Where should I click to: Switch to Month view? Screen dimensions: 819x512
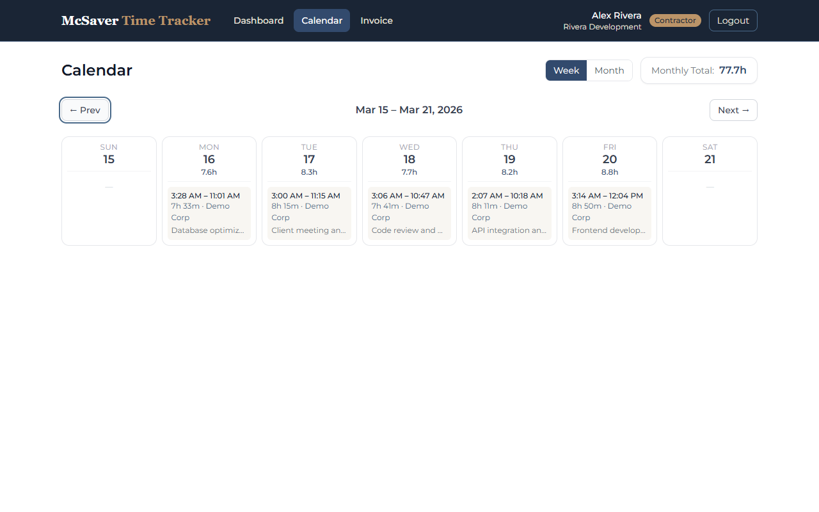(x=609, y=70)
